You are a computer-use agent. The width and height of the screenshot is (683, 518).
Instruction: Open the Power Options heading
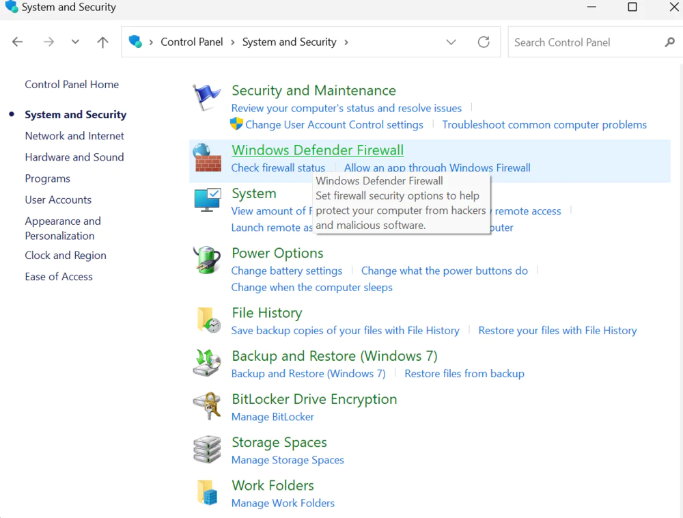pos(277,253)
